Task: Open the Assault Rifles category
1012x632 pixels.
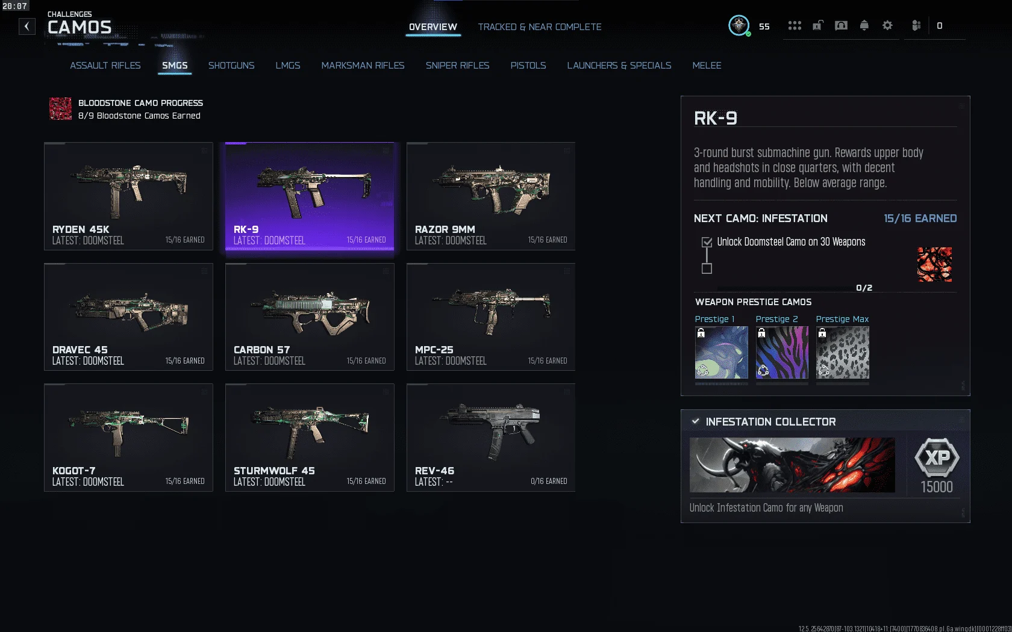Action: 105,66
